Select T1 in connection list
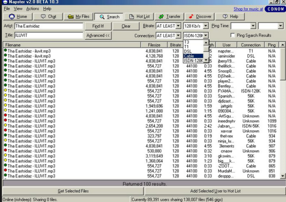Viewport: 286px width, 202px height. coord(193,47)
